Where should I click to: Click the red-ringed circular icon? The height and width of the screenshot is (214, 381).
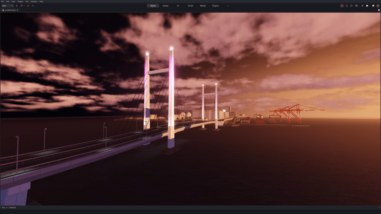point(342,6)
